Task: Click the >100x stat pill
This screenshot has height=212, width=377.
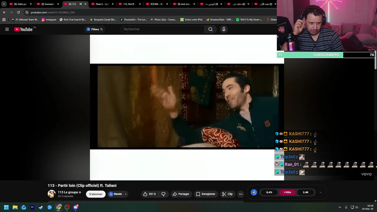Action: point(287,192)
